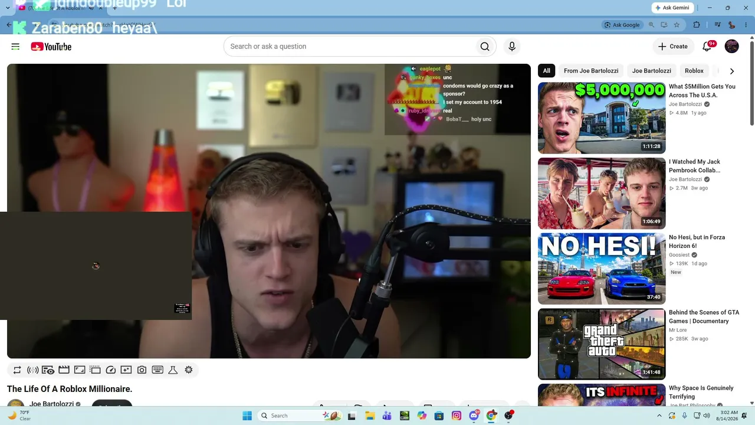The height and width of the screenshot is (425, 755).
Task: Click the list-with-eye icon below player
Action: coord(48,370)
